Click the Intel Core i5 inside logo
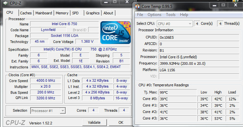Image resolution: width=243 pixels, height=127 pixels. 116,33
